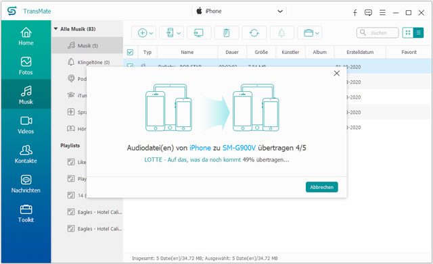Click the Favorit column header
433x264 pixels.
click(409, 52)
